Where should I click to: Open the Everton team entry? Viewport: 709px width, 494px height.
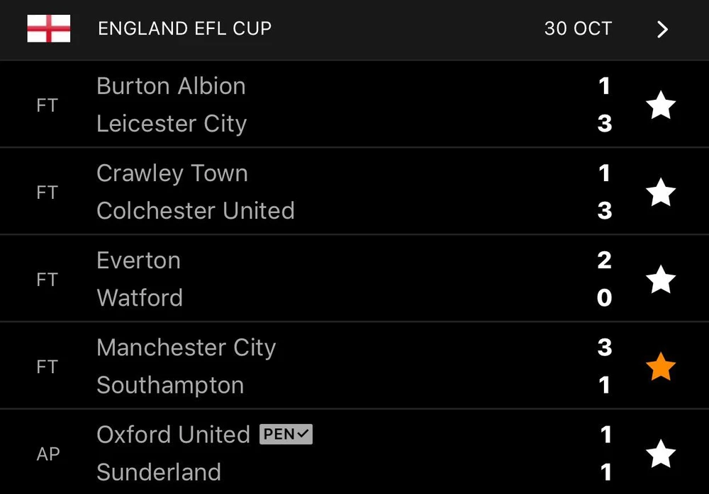[x=138, y=260]
